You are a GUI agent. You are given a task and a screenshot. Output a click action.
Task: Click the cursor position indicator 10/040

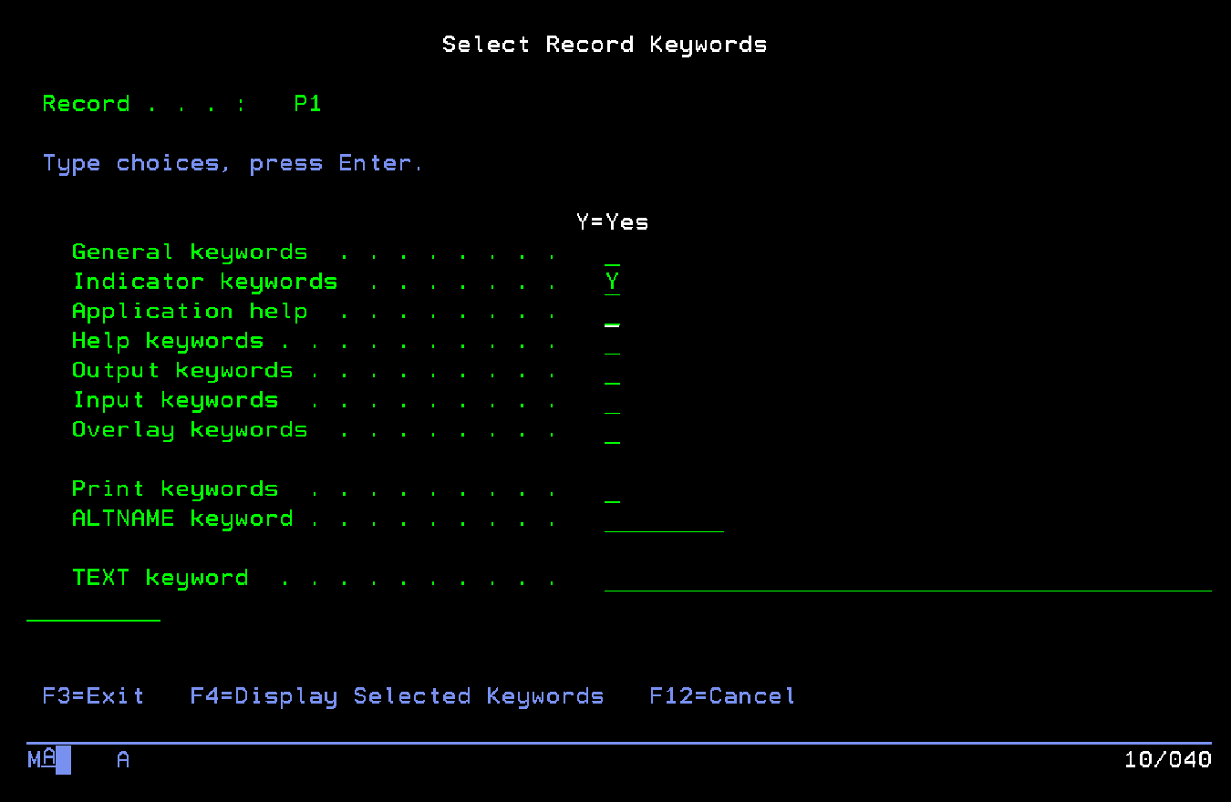[1167, 759]
